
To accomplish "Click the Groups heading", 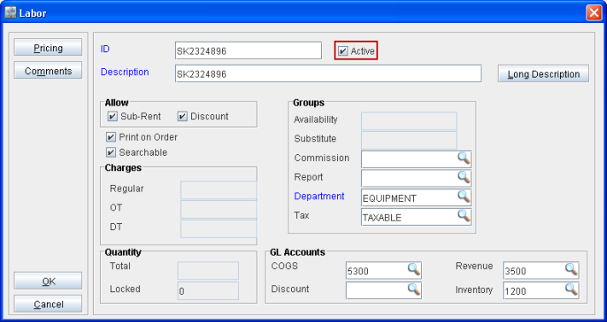I will click(308, 103).
